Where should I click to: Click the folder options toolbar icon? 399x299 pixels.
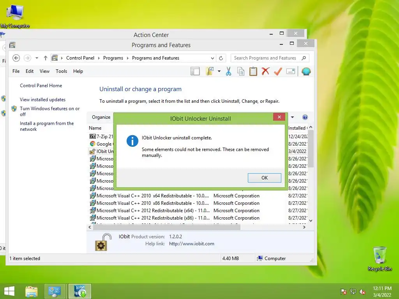click(210, 72)
